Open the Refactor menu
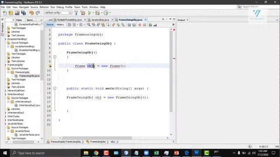This screenshot has width=280, height=157. click(44, 7)
